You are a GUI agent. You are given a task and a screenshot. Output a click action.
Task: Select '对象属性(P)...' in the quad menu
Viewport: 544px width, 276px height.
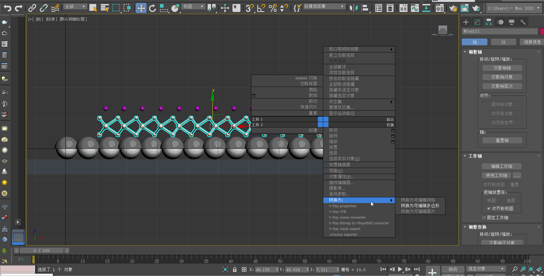(x=359, y=177)
